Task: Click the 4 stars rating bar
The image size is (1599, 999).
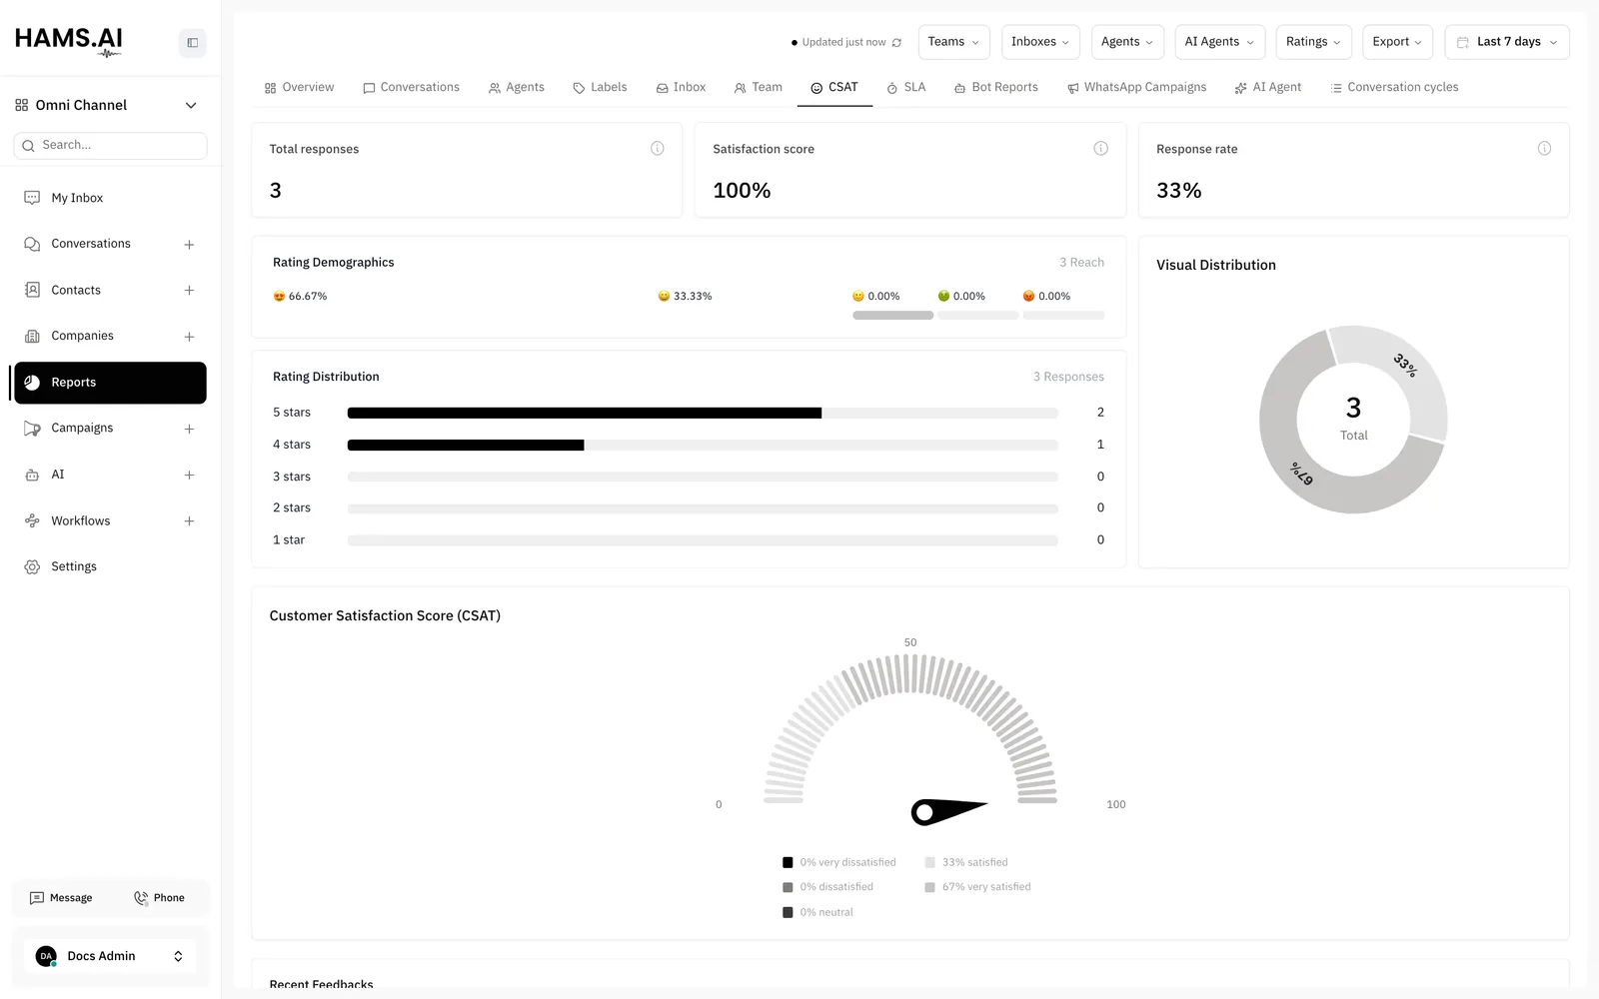Action: (x=703, y=445)
